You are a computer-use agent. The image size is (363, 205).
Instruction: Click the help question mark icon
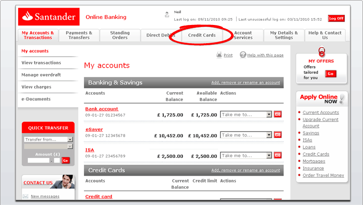point(243,55)
